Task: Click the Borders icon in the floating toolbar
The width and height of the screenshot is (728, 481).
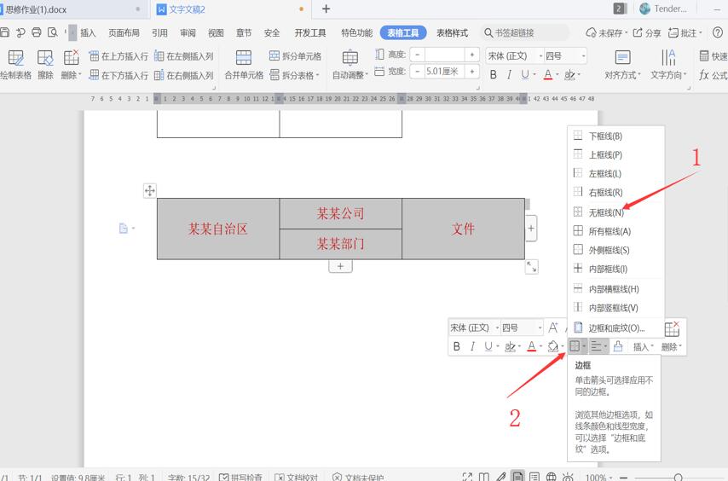Action: point(575,346)
